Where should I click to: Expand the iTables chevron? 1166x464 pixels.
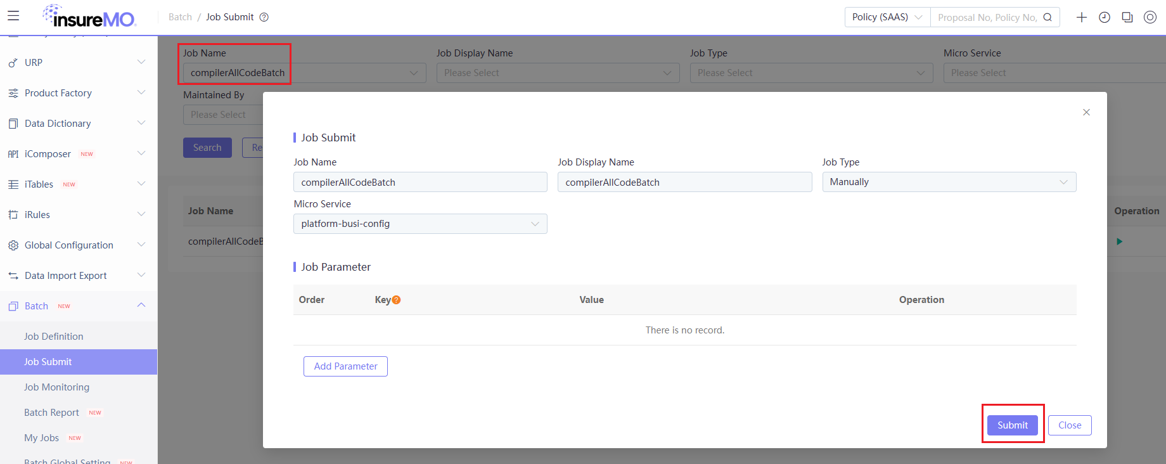[141, 184]
